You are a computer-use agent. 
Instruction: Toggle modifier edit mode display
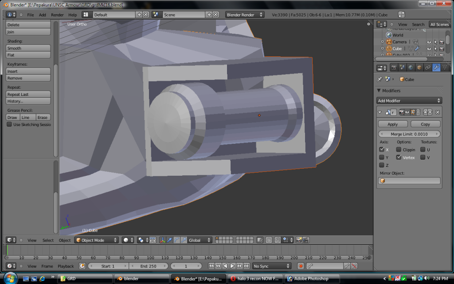(x=413, y=112)
